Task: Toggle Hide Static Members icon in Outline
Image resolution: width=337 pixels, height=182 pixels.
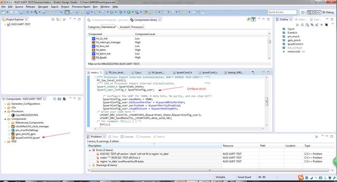Action: pos(316,25)
